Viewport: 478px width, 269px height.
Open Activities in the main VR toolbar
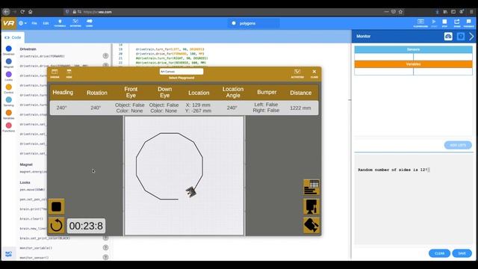pos(75,23)
